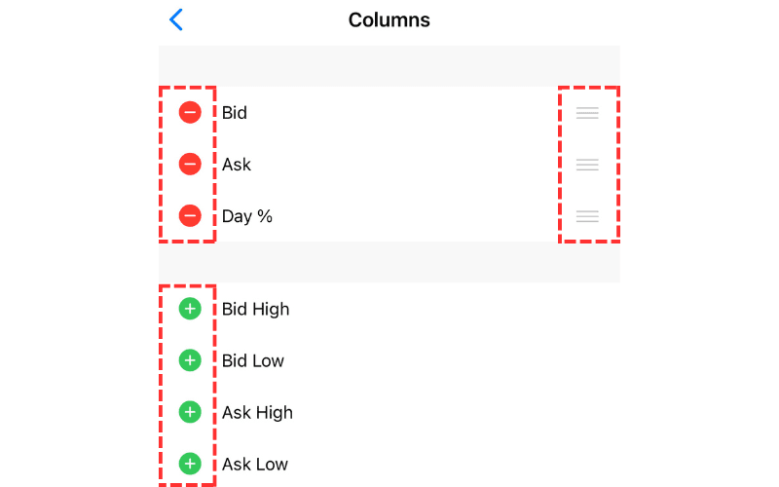Tap the Ask Low label
This screenshot has height=487, width=779.
(255, 465)
